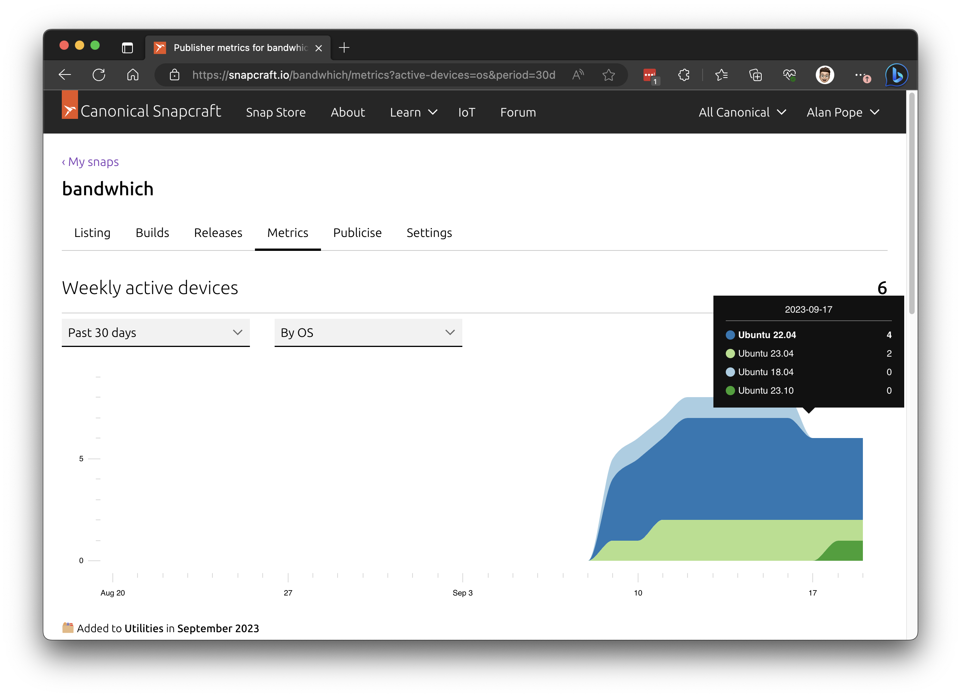Open the Bing chat sidebar icon
Viewport: 961px width, 697px height.
pyautogui.click(x=896, y=75)
